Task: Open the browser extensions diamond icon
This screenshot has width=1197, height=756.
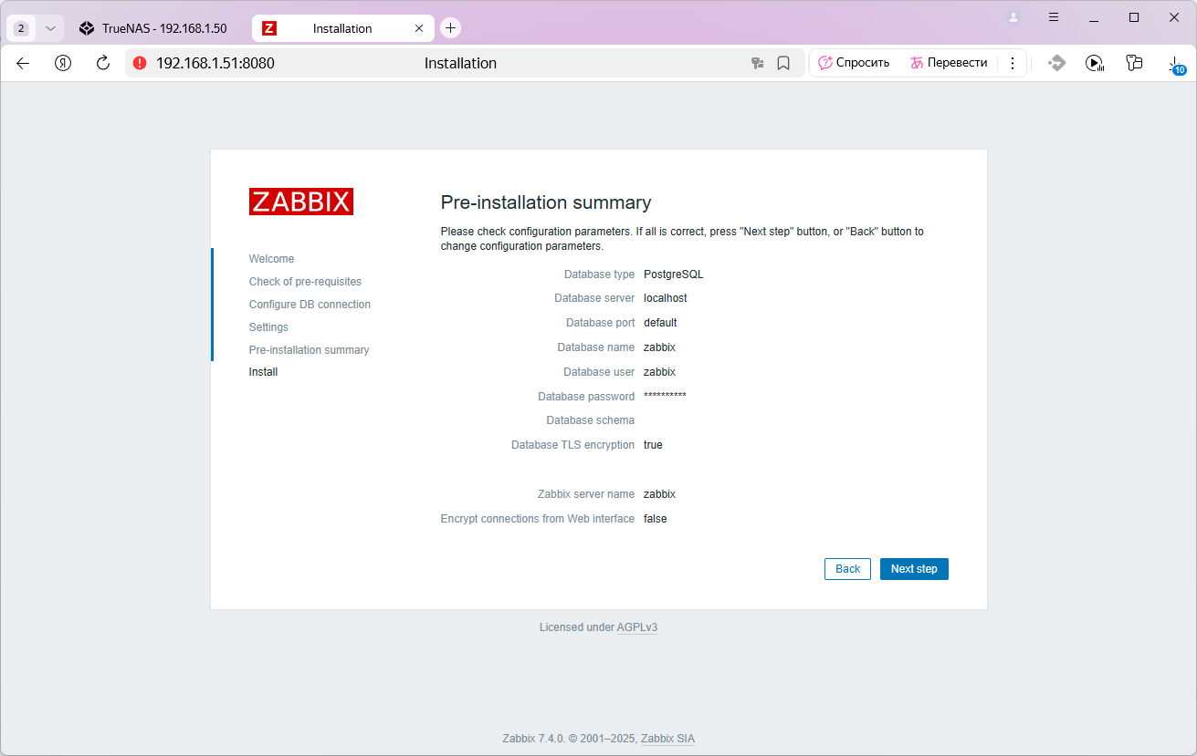Action: [x=1056, y=63]
